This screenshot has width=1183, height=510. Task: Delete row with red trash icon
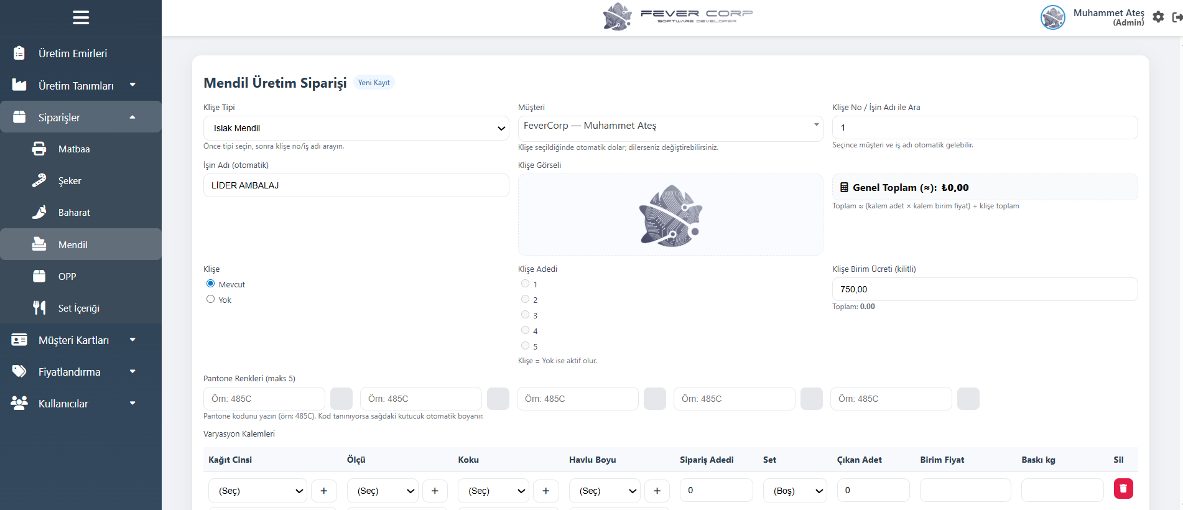tap(1123, 489)
